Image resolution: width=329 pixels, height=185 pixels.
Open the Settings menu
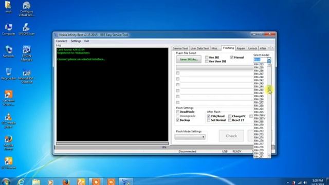(x=76, y=41)
